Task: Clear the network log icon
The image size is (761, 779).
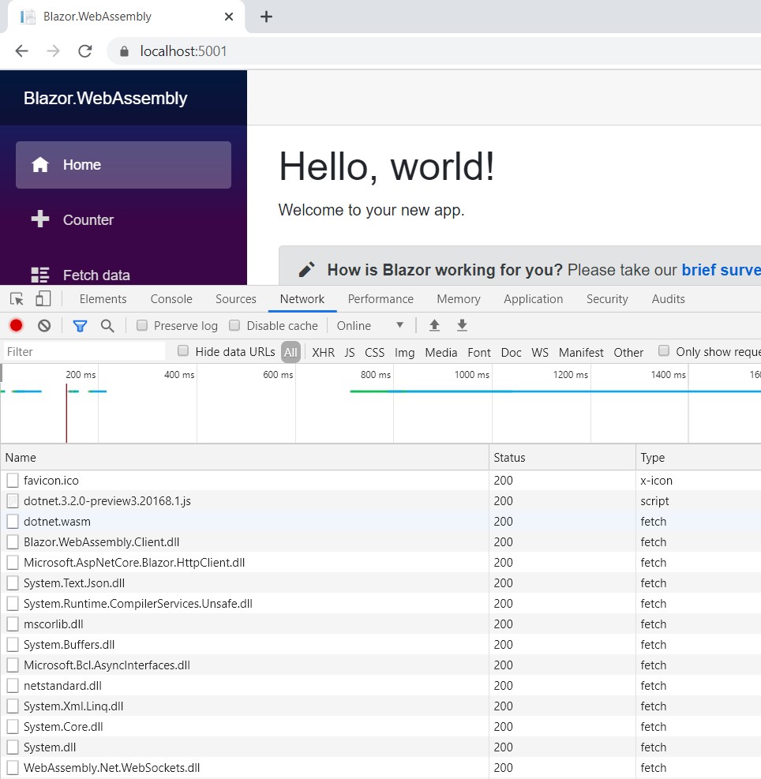Action: pos(44,325)
